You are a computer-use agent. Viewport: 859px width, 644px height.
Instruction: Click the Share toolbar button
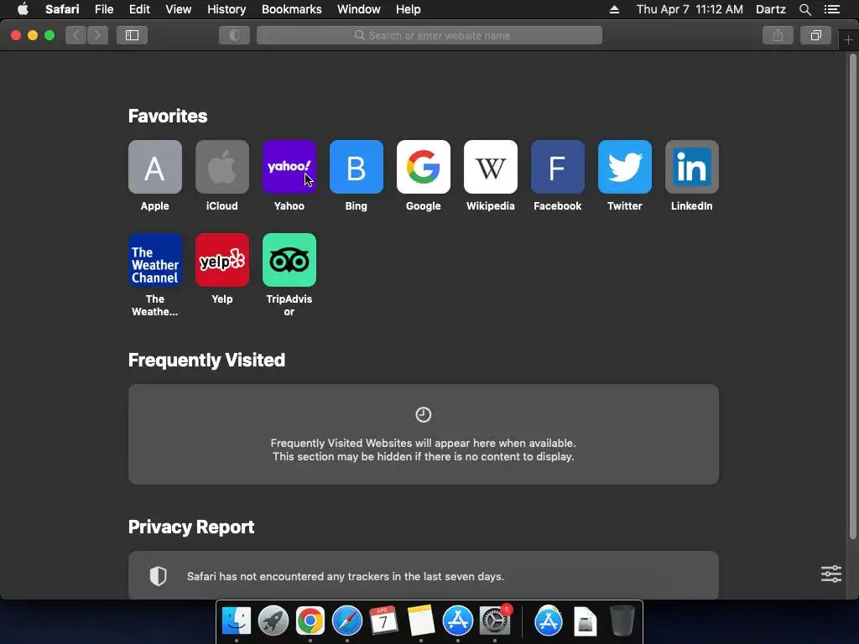coord(778,35)
